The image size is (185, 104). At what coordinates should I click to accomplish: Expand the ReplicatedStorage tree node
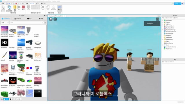coord(162,30)
